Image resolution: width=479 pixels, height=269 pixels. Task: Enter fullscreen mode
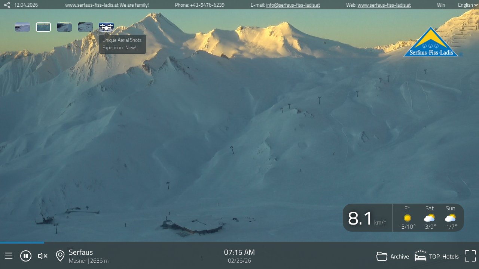coord(470,256)
